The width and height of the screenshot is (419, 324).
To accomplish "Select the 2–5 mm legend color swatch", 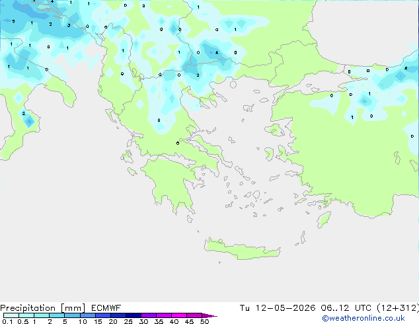I will pos(57,315).
